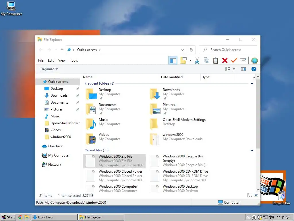Click the vertical scrollbar thumb in file list
Image resolution: width=294 pixels, height=221 pixels.
point(258,114)
